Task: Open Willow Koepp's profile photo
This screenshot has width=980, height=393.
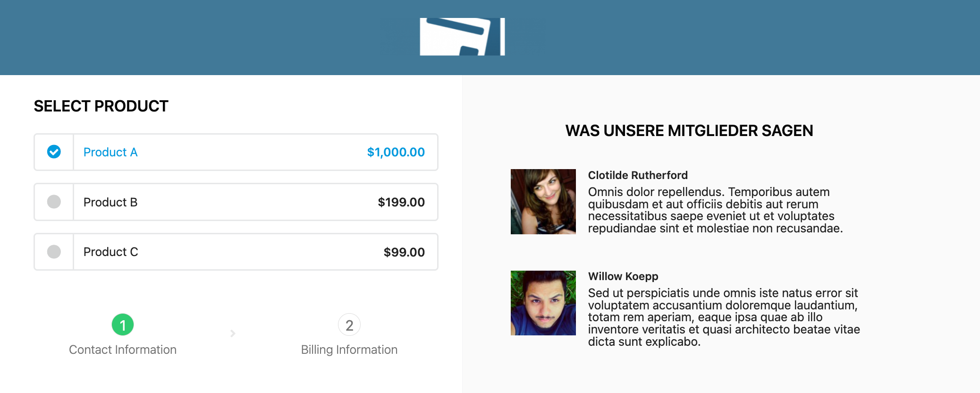Action: [x=543, y=303]
